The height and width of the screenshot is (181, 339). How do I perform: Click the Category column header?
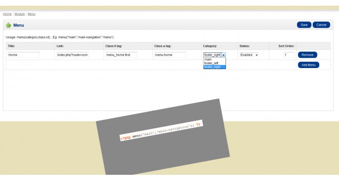[210, 46]
